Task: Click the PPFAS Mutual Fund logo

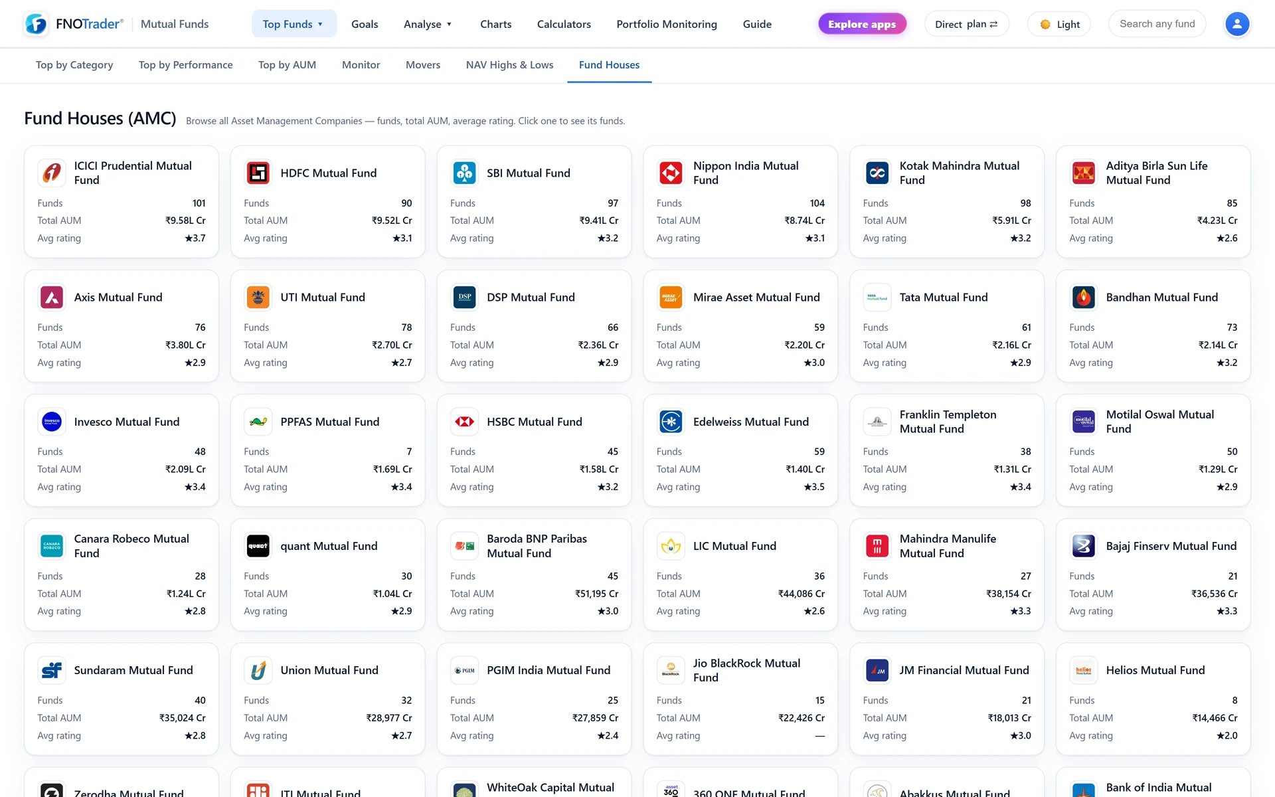Action: coord(258,421)
